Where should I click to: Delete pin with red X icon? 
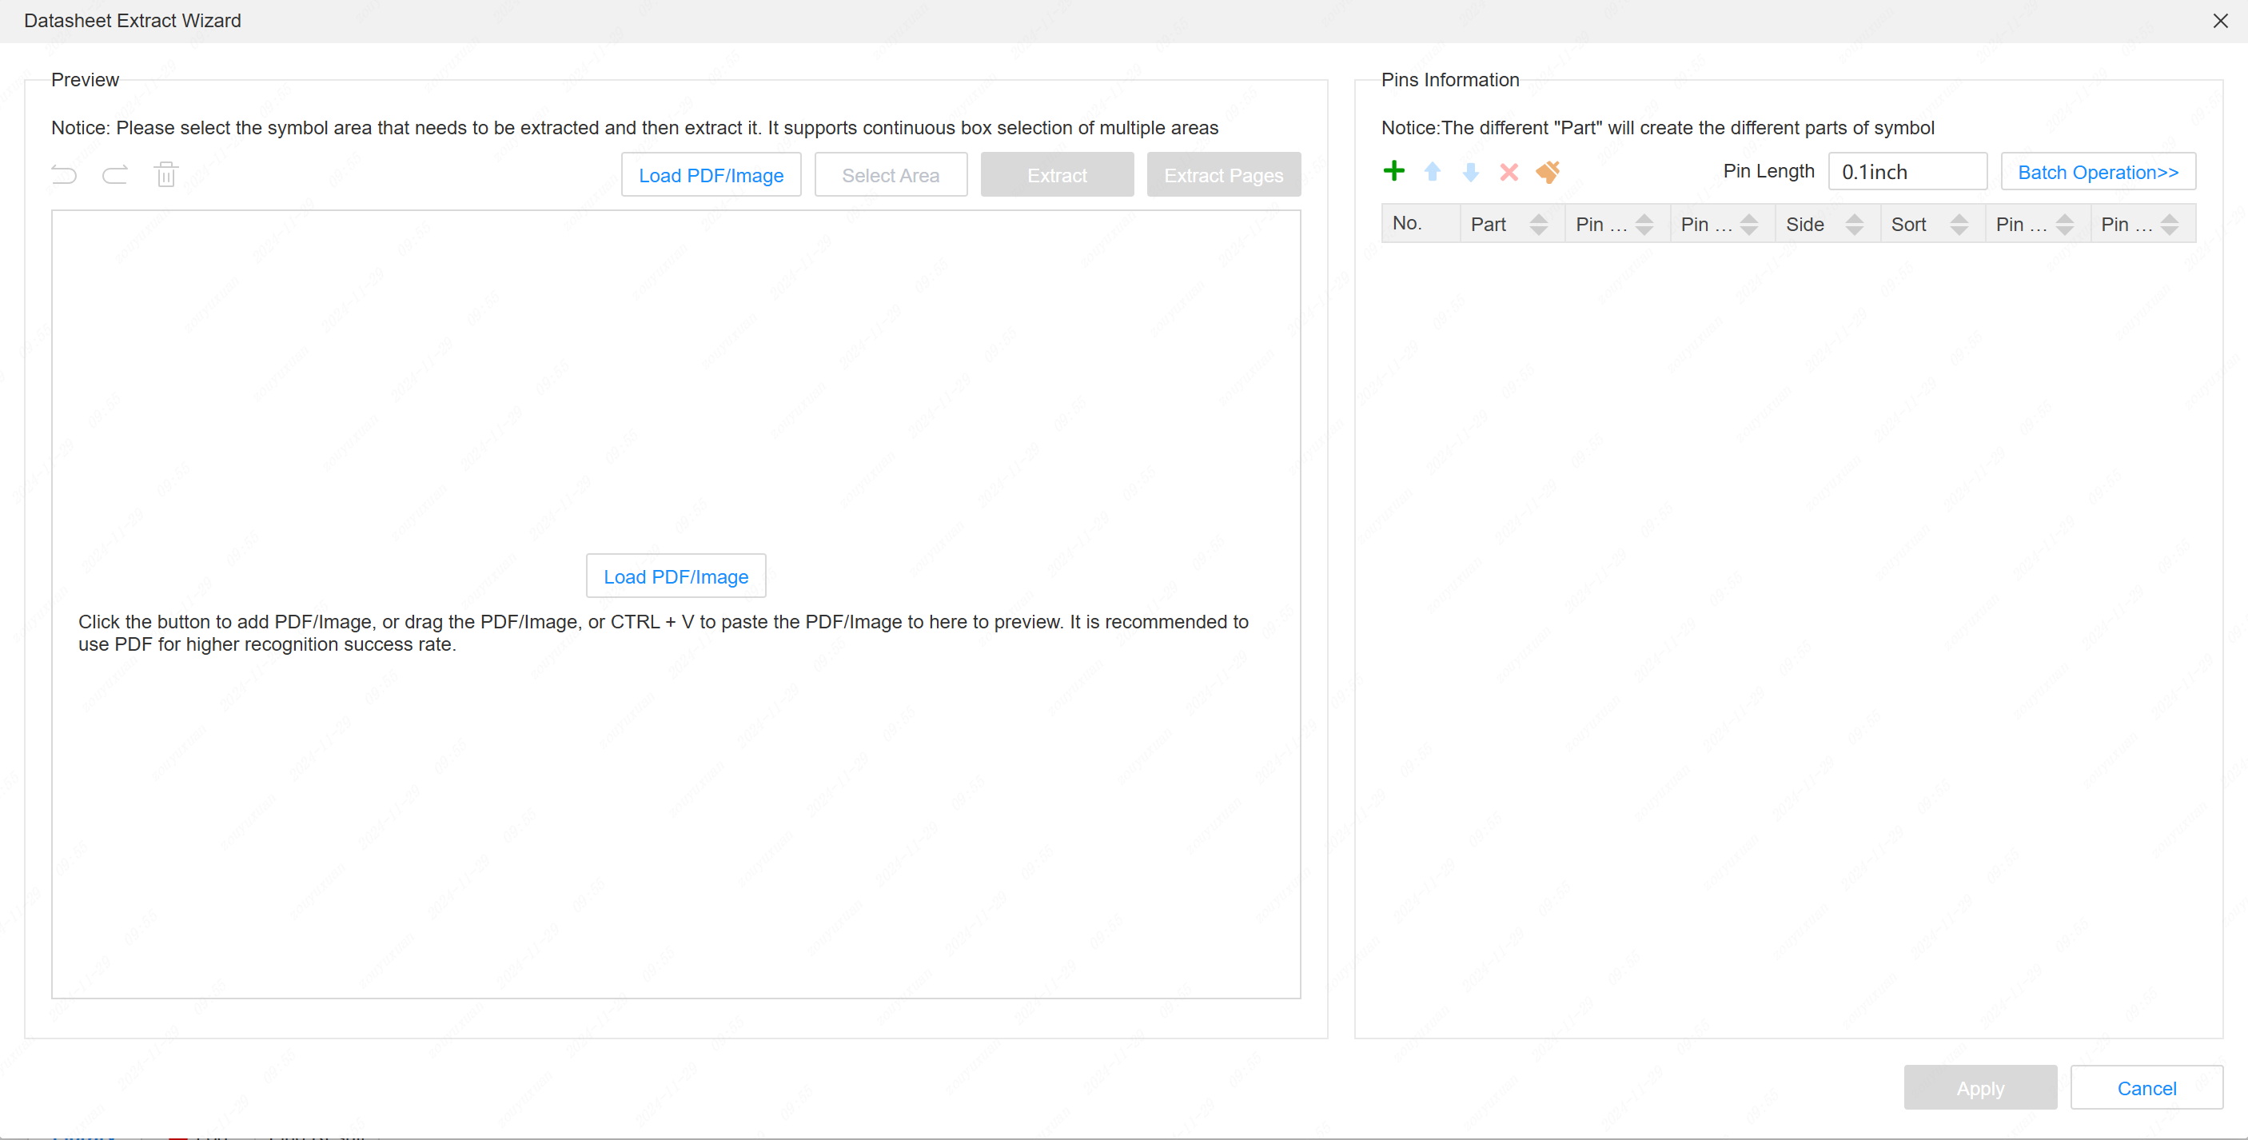[1509, 172]
